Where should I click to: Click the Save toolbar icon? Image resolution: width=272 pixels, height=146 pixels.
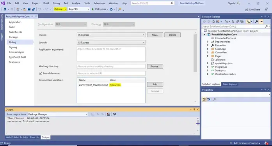tap(29, 9)
